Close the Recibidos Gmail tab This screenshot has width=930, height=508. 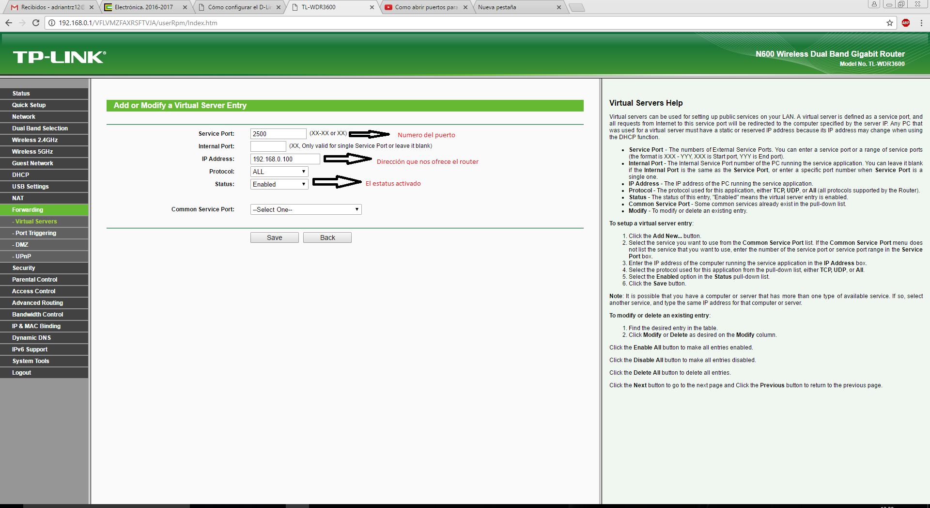pyautogui.click(x=92, y=7)
